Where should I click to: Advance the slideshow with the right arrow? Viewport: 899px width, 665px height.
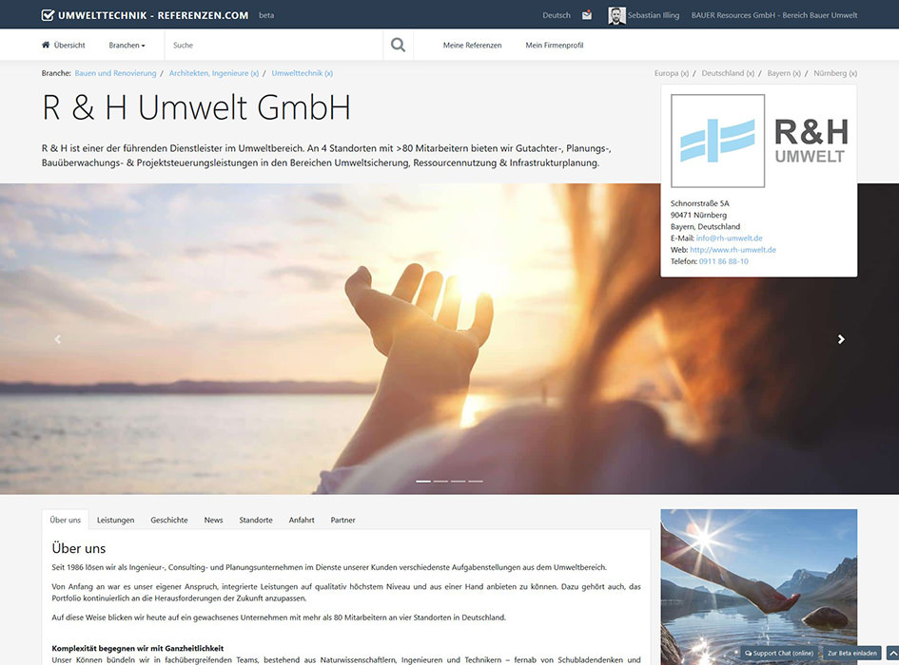click(x=841, y=338)
